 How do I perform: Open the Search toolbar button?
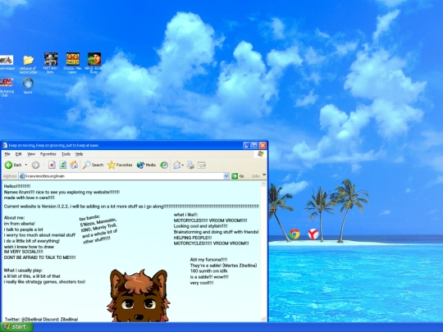(93, 165)
